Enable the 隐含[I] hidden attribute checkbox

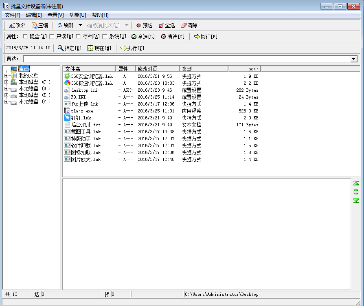pyautogui.click(x=25, y=37)
